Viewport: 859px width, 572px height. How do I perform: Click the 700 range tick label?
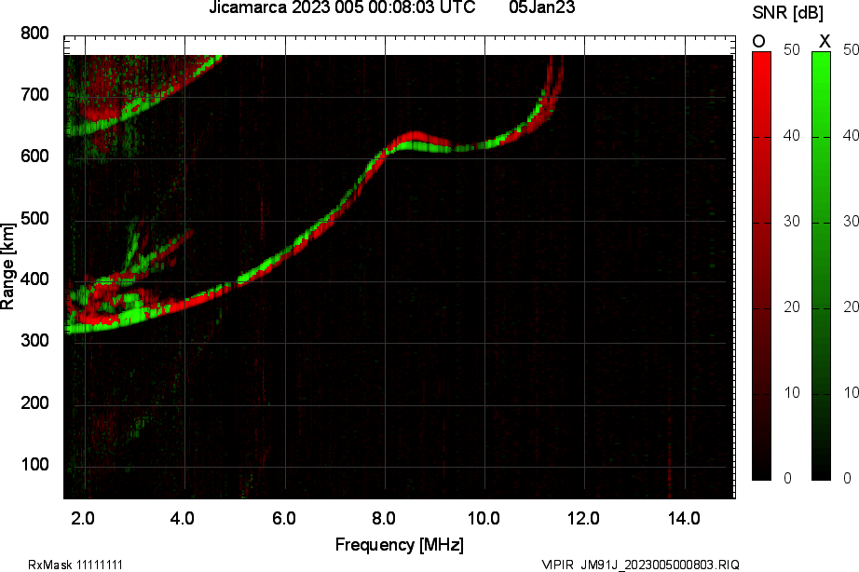click(34, 95)
